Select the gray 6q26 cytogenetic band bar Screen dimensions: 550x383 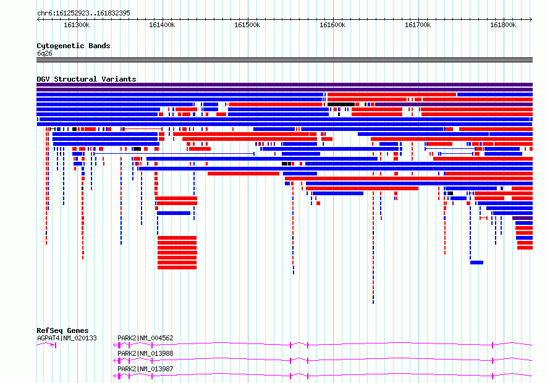pyautogui.click(x=284, y=60)
